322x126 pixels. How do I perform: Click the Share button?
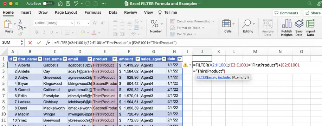[x=313, y=13]
